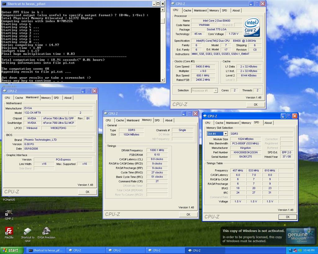The image size is (318, 254).
Task: Click the genuine Microsoft software badge
Action: click(300, 236)
